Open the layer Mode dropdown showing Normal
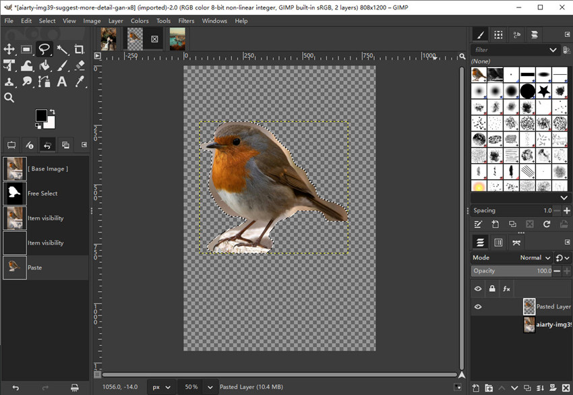This screenshot has width=573, height=395. pos(533,257)
